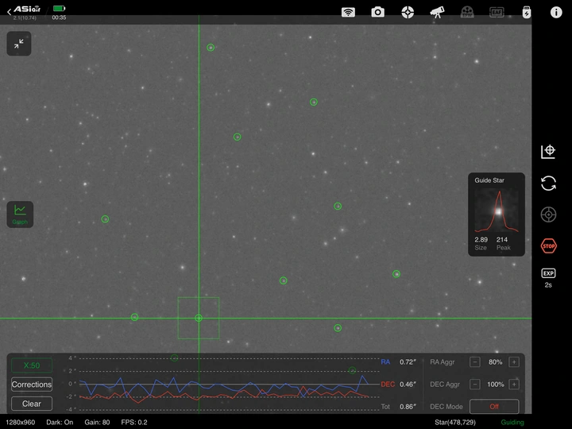Toggle the DEC Mode Off selector
The height and width of the screenshot is (429, 572).
point(493,406)
